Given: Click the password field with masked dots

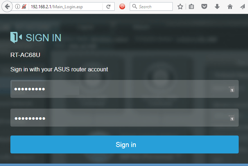Looking at the screenshot, I should point(124,118).
